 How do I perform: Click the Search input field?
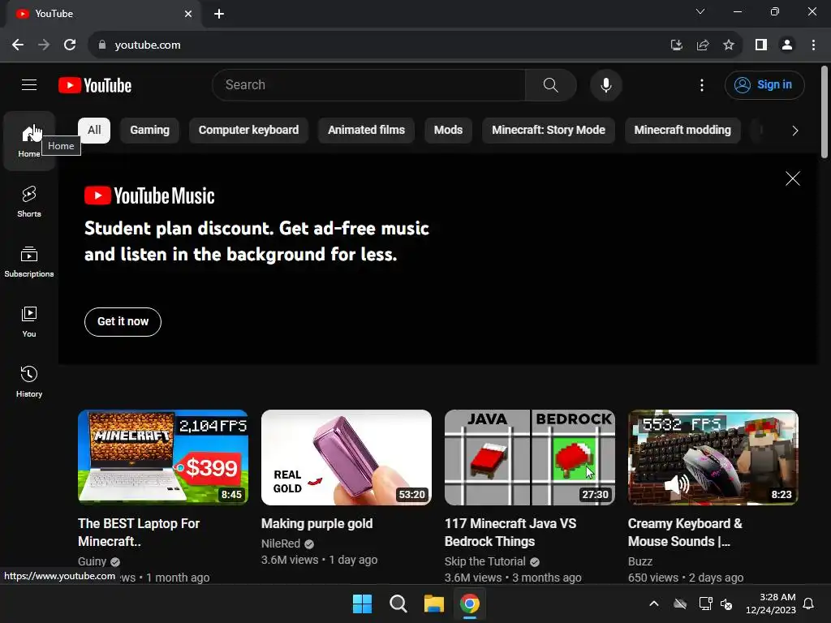369,84
